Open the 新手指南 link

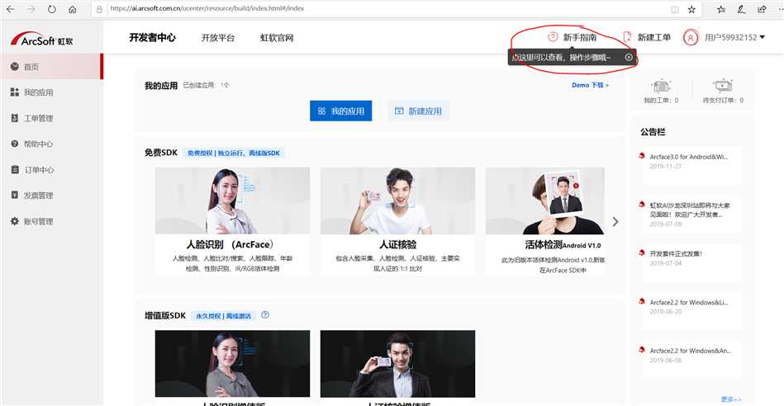[579, 37]
